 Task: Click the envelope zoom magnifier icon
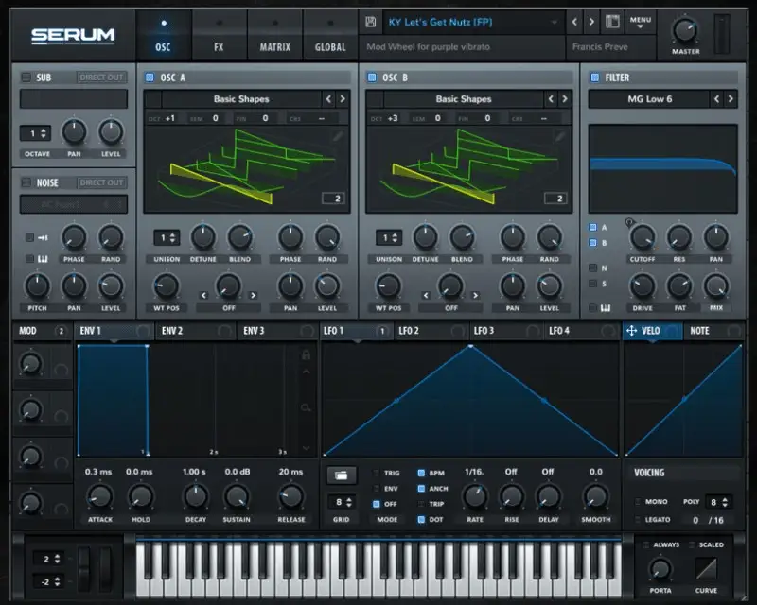tap(305, 407)
